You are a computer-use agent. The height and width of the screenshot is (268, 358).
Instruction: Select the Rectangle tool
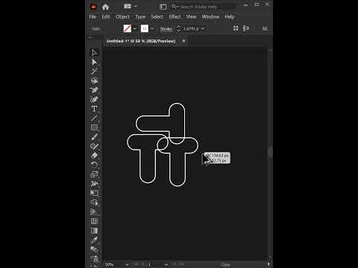pos(94,127)
